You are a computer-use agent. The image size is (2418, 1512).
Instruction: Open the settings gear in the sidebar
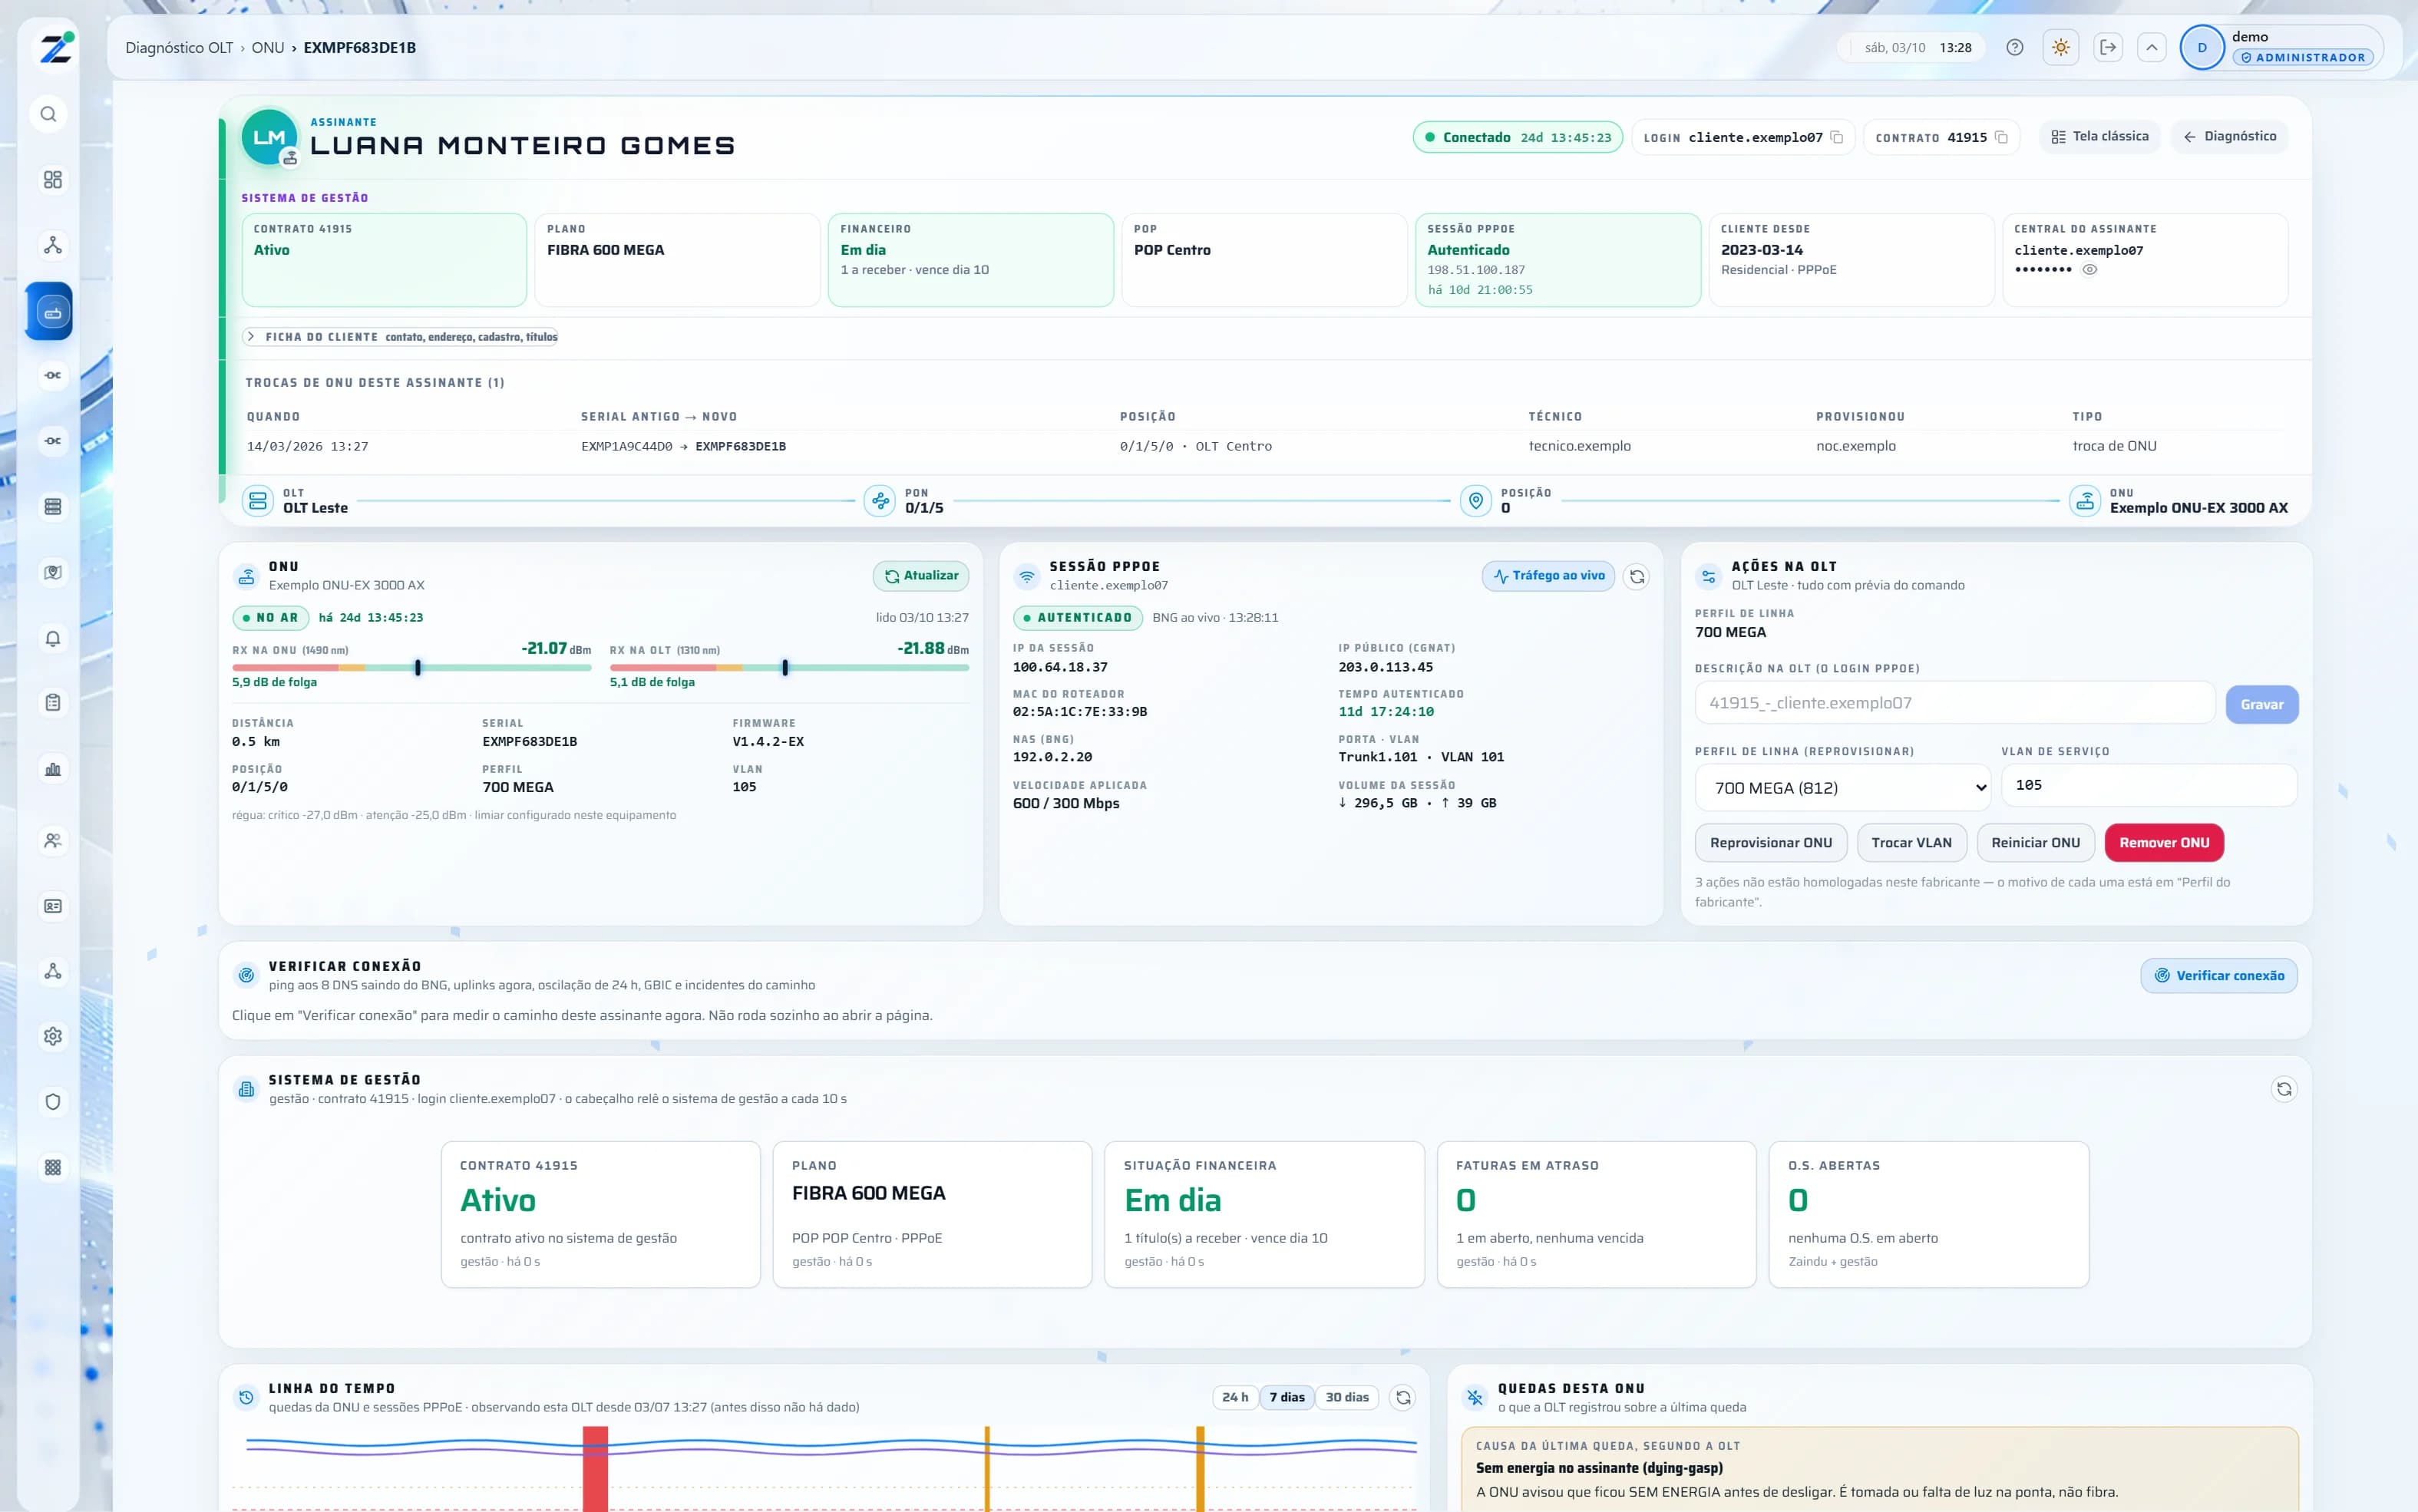53,1036
